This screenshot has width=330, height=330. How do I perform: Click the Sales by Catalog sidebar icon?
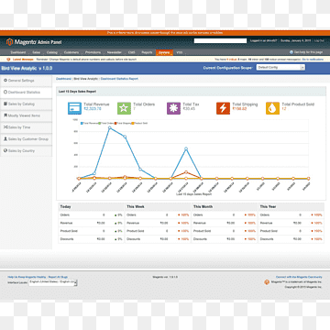(5, 104)
